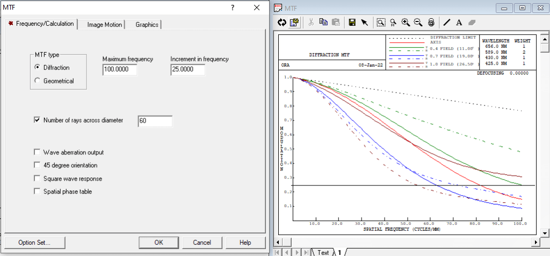Click the Save floppy disk icon
This screenshot has width=550, height=256.
(352, 22)
